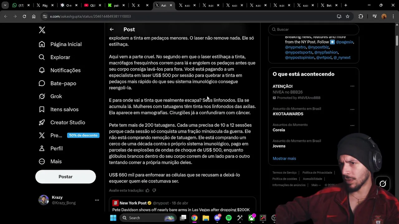Open Chrome extensions puzzle icon
Viewport: 399px width, 224px height.
[361, 16]
